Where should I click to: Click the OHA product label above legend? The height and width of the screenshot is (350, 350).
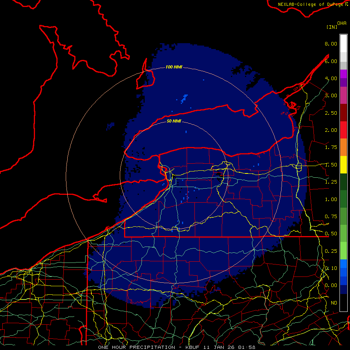pyautogui.click(x=342, y=23)
